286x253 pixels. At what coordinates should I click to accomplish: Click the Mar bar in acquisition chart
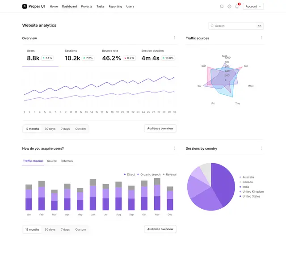[x=55, y=200]
